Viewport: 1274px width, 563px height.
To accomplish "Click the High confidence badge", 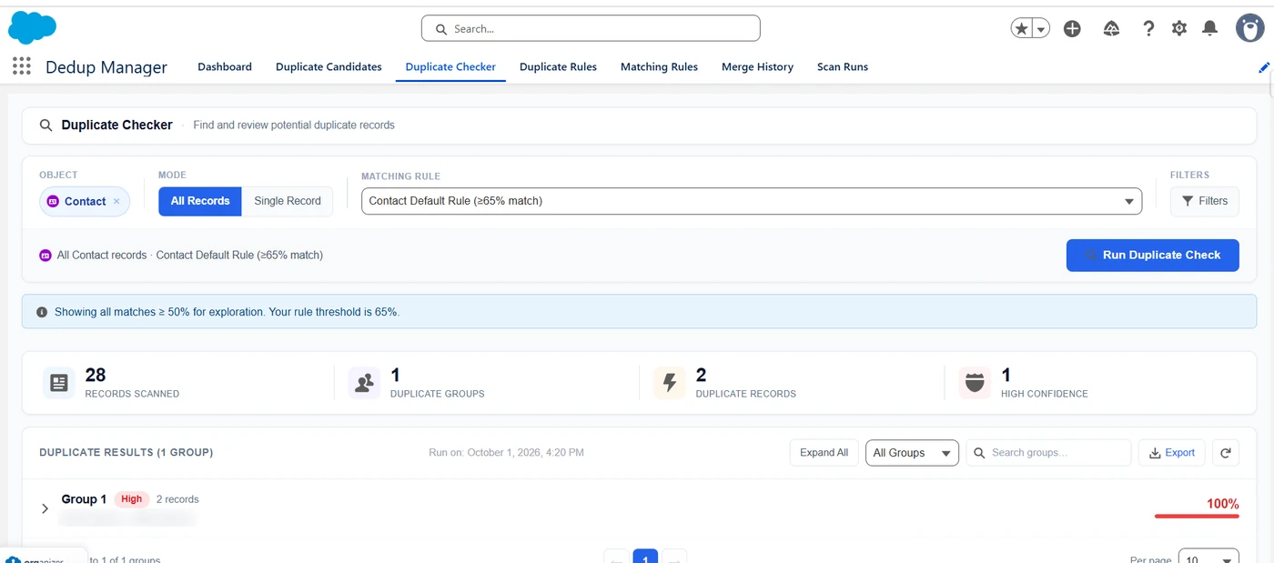I will (132, 499).
